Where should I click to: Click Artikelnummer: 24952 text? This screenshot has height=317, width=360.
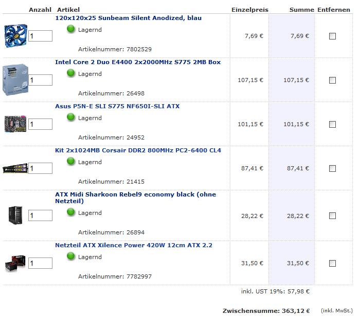click(112, 137)
